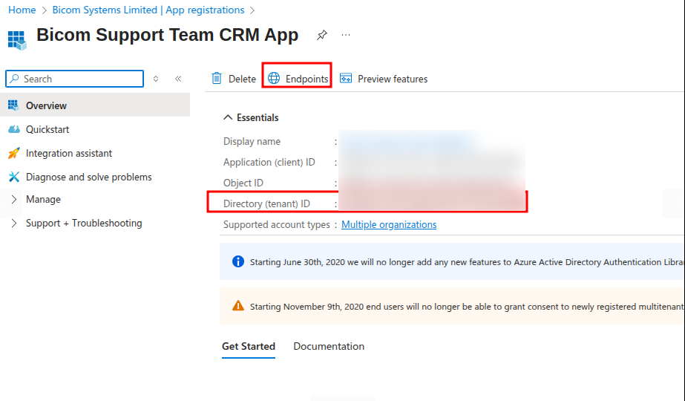Screen dimensions: 685x401
Task: Click the app registration grid icon
Action: (x=18, y=40)
